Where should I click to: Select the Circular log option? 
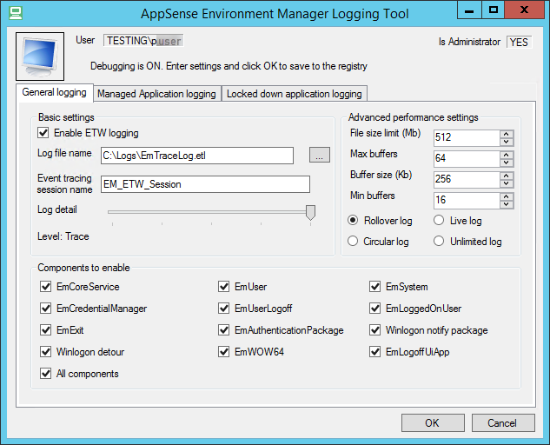(354, 242)
